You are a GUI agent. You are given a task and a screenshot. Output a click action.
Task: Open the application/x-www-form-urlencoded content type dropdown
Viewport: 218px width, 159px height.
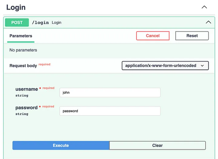165,66
